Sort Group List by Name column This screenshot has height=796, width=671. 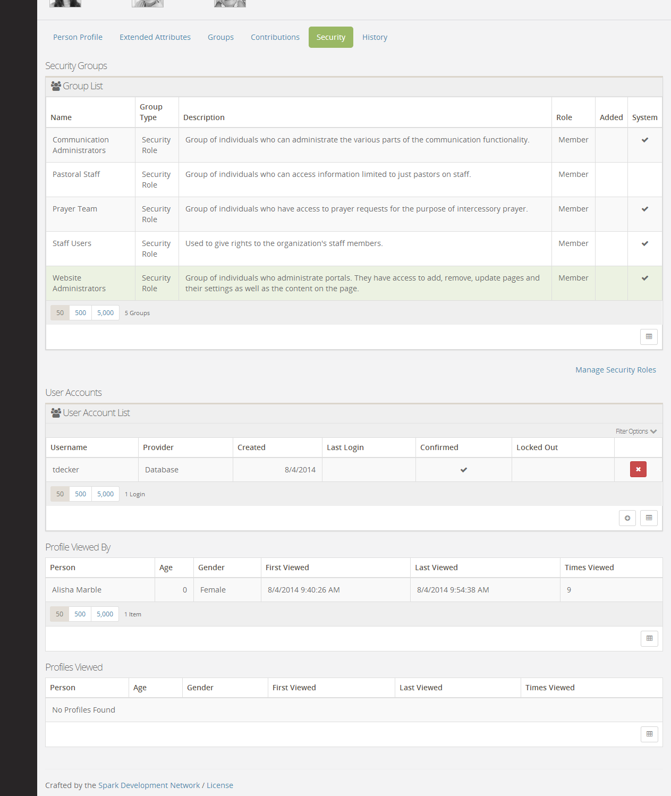(61, 117)
